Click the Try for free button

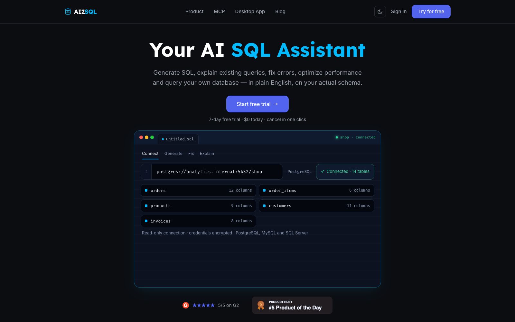click(x=431, y=12)
